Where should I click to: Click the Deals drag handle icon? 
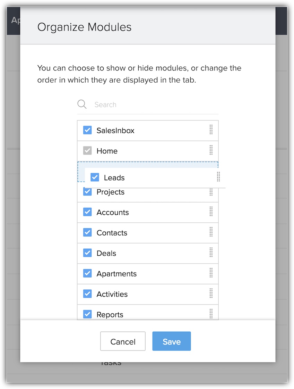coord(211,253)
